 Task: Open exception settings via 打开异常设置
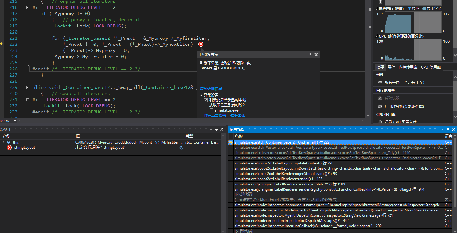point(215,116)
